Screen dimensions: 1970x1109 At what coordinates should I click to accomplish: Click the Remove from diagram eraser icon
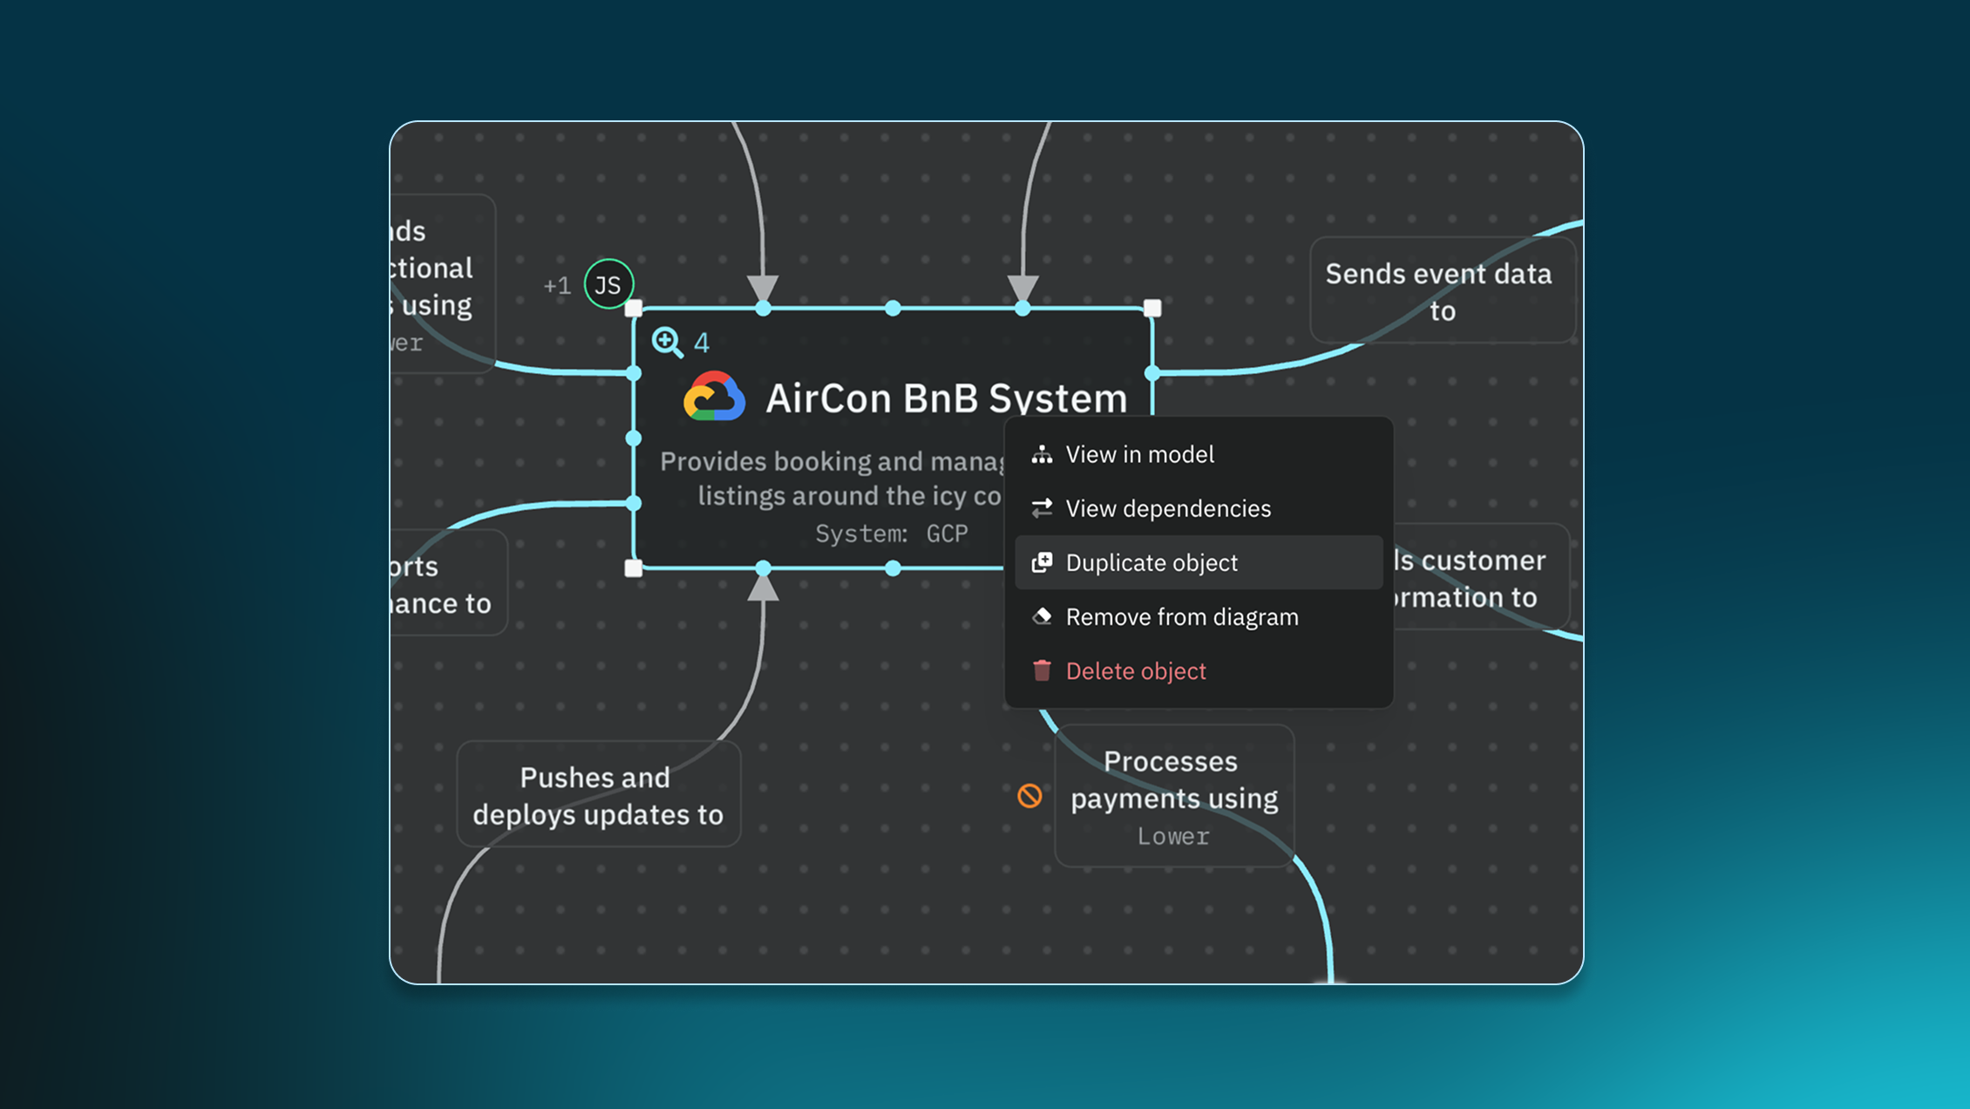pyautogui.click(x=1042, y=616)
